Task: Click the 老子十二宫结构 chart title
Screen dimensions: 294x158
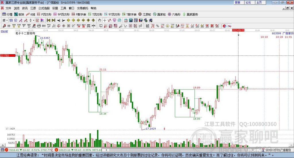Action: 25,33
